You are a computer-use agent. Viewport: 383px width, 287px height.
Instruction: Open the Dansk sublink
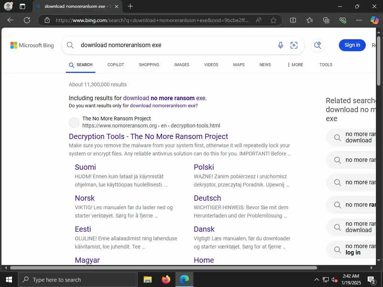pos(204,229)
